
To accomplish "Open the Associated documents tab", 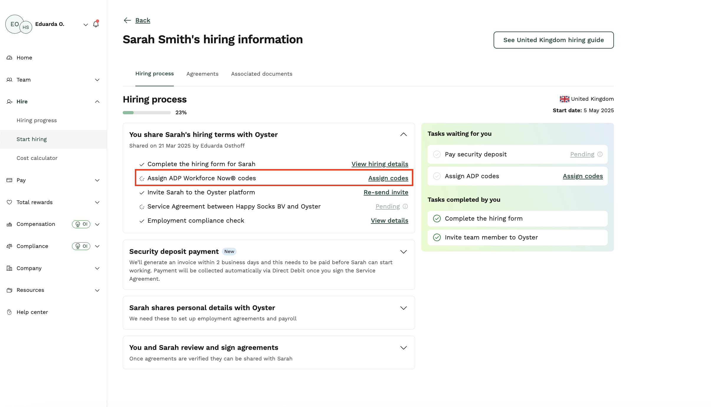I will 261,74.
